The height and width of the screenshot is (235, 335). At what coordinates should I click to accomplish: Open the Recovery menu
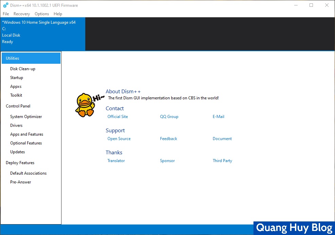pyautogui.click(x=22, y=14)
